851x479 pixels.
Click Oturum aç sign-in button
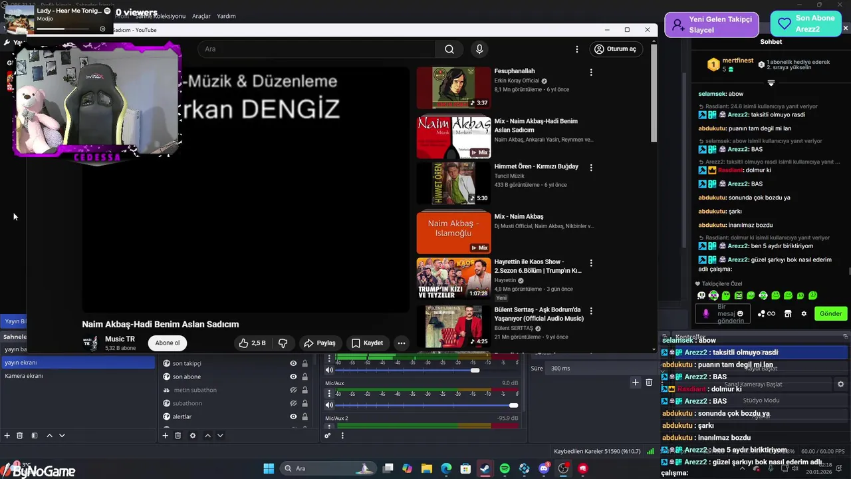click(x=616, y=49)
